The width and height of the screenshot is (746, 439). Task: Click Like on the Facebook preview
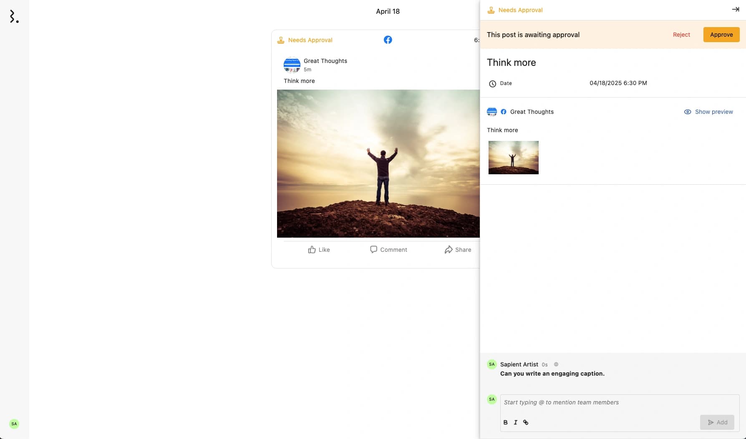pos(318,249)
